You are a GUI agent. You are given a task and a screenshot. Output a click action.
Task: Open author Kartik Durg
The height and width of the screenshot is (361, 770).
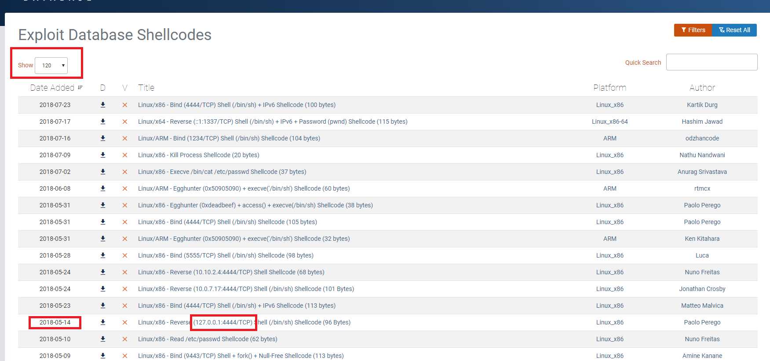(702, 105)
